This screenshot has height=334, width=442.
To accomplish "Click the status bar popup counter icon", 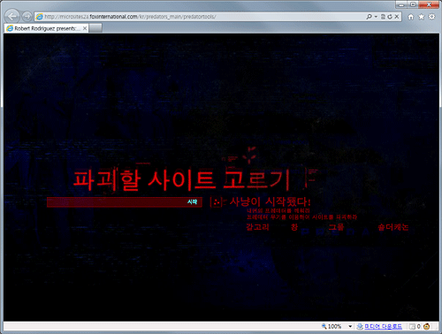I will (412, 326).
